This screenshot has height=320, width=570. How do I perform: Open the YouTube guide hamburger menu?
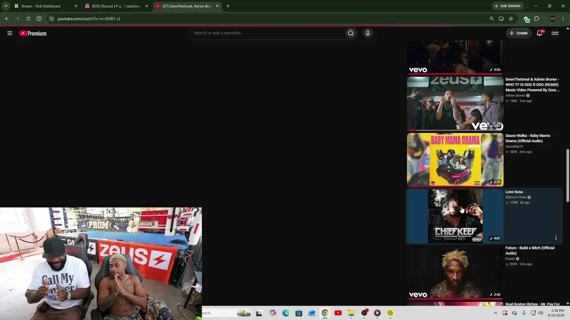click(9, 33)
